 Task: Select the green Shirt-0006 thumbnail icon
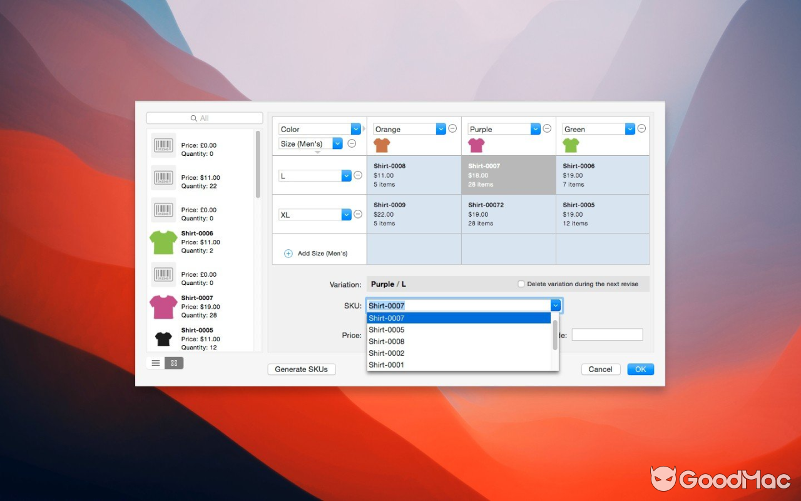point(163,242)
